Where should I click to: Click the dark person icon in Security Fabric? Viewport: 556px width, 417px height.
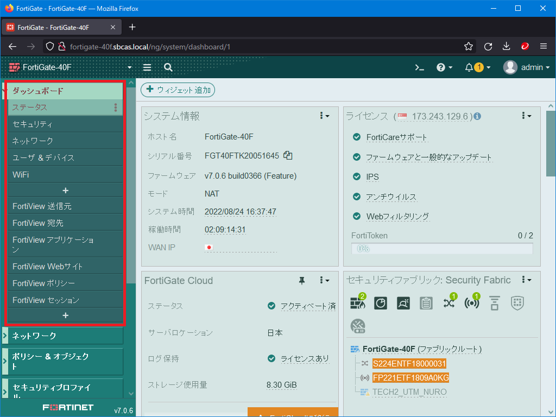pos(403,303)
